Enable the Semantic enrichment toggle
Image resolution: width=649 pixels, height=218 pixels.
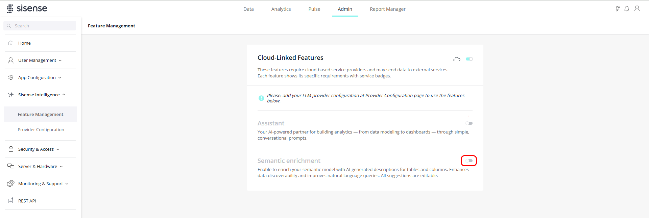469,161
